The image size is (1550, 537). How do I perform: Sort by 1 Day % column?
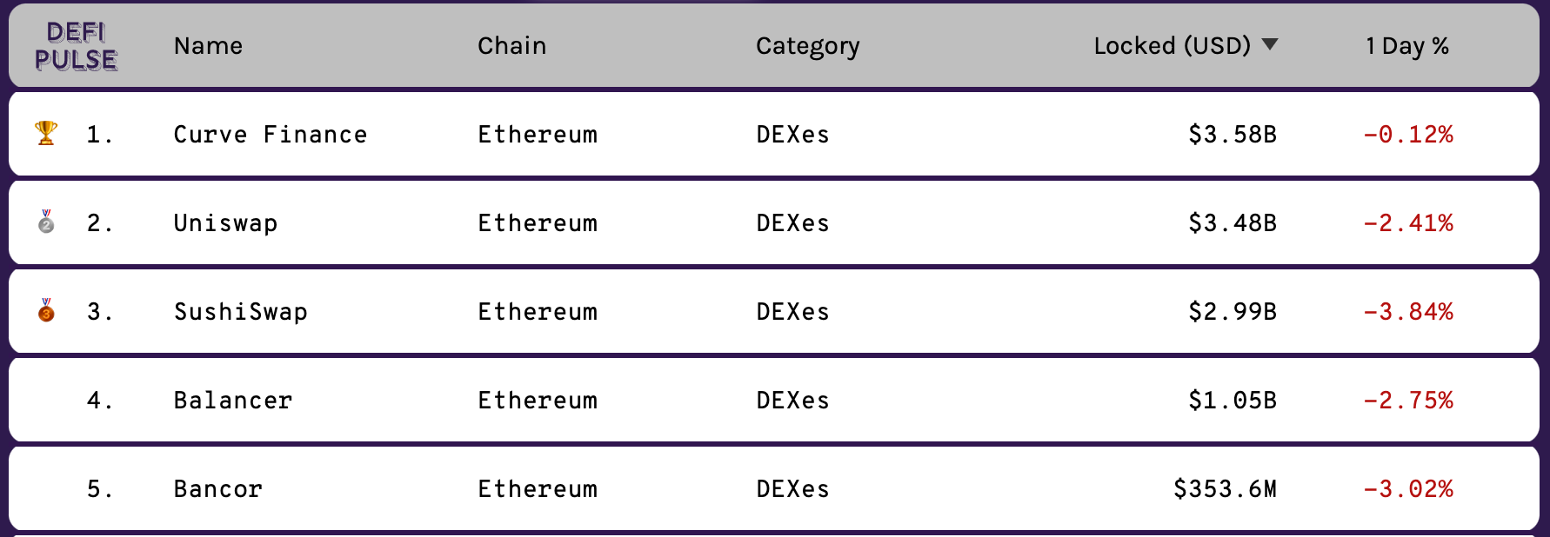1406,46
